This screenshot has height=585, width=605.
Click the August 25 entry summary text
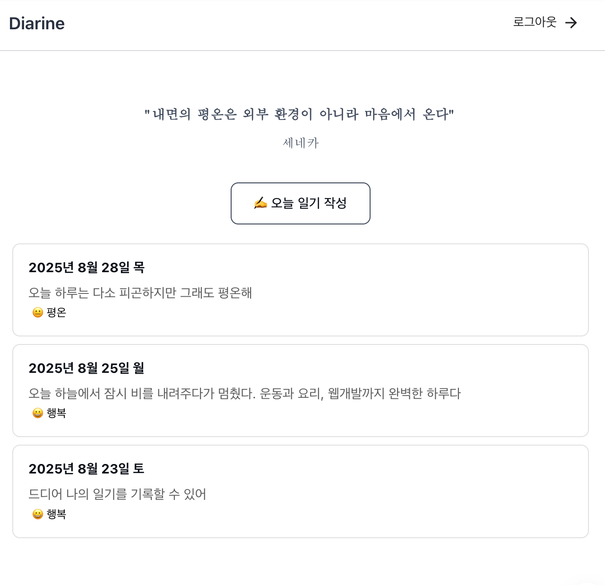(244, 394)
